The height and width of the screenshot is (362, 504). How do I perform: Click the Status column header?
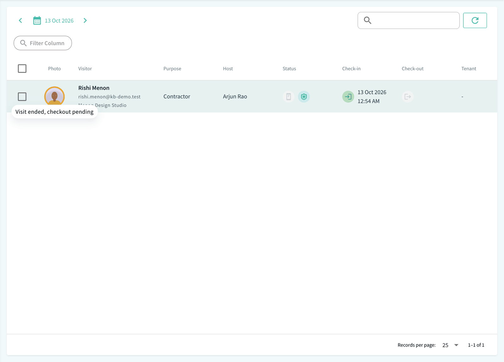point(289,69)
